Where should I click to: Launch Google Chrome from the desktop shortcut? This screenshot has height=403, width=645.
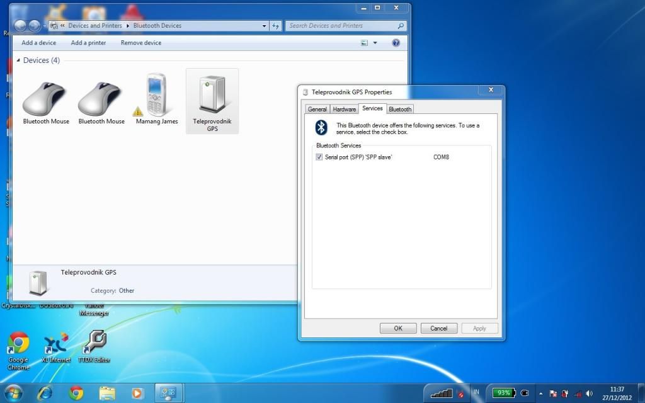click(x=18, y=344)
